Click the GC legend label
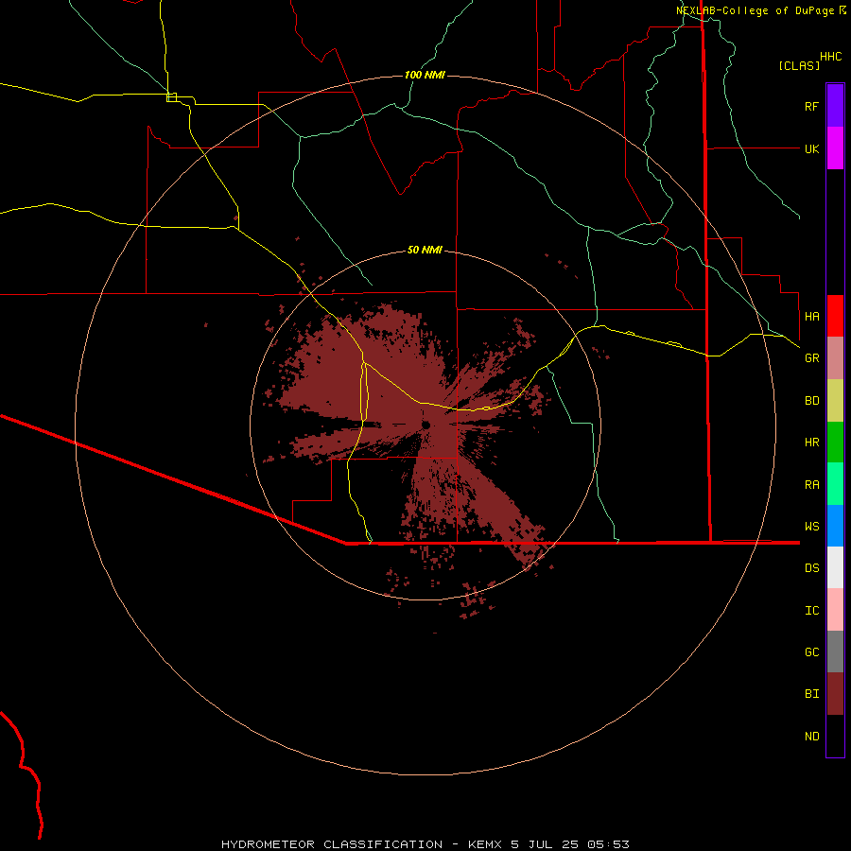This screenshot has height=851, width=851. [x=811, y=651]
